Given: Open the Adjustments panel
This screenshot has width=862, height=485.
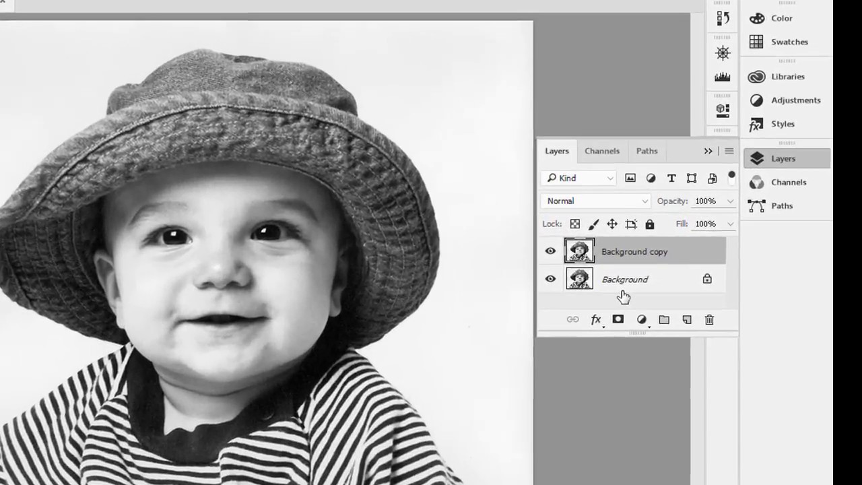Looking at the screenshot, I should pos(796,100).
